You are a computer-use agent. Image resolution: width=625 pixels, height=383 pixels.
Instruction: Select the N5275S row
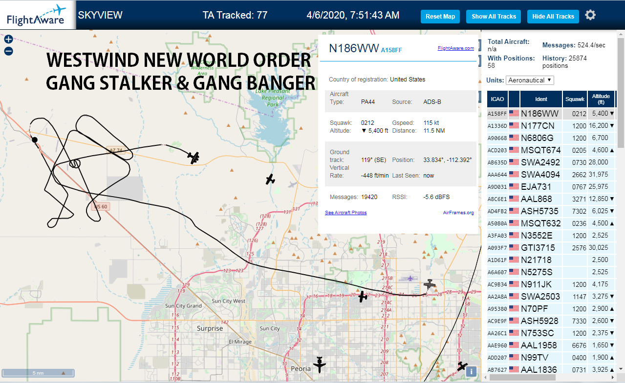pyautogui.click(x=551, y=272)
